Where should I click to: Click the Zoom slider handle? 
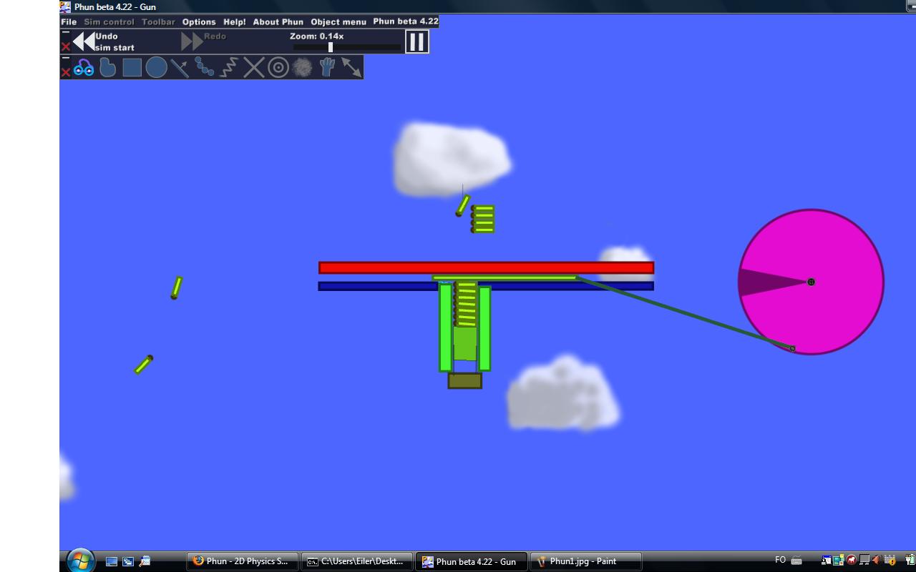[331, 47]
